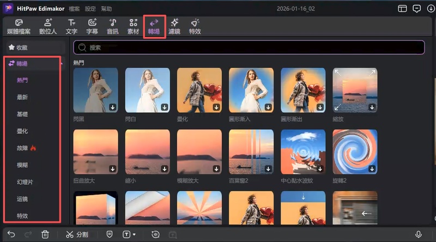
Task: Click the trash delete icon
Action: tap(45, 234)
